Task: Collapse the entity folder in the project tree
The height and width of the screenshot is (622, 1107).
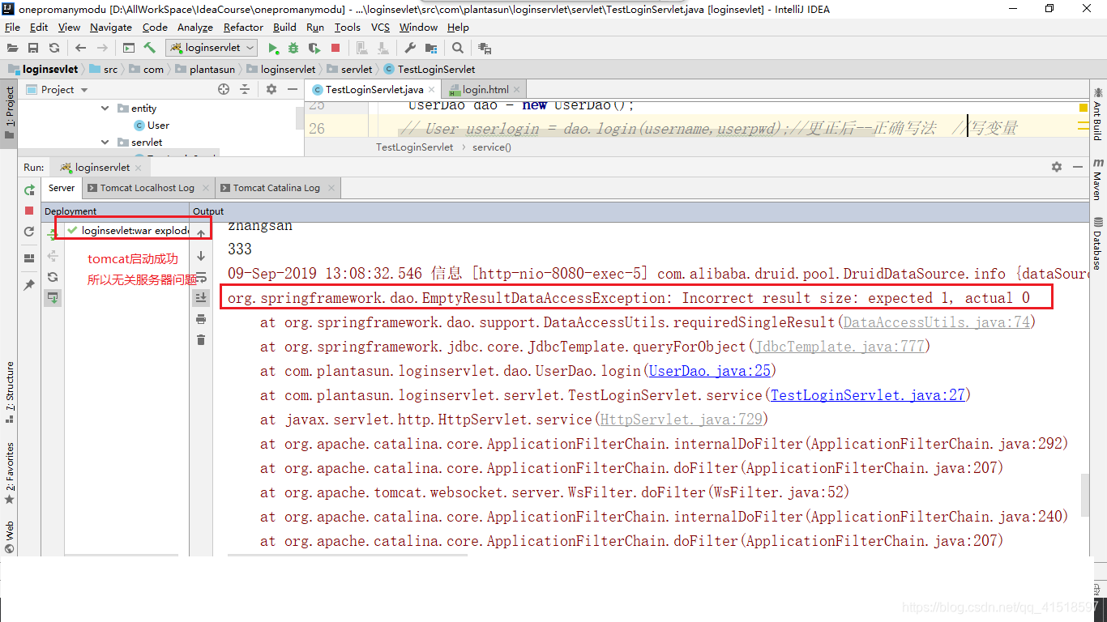Action: click(105, 109)
